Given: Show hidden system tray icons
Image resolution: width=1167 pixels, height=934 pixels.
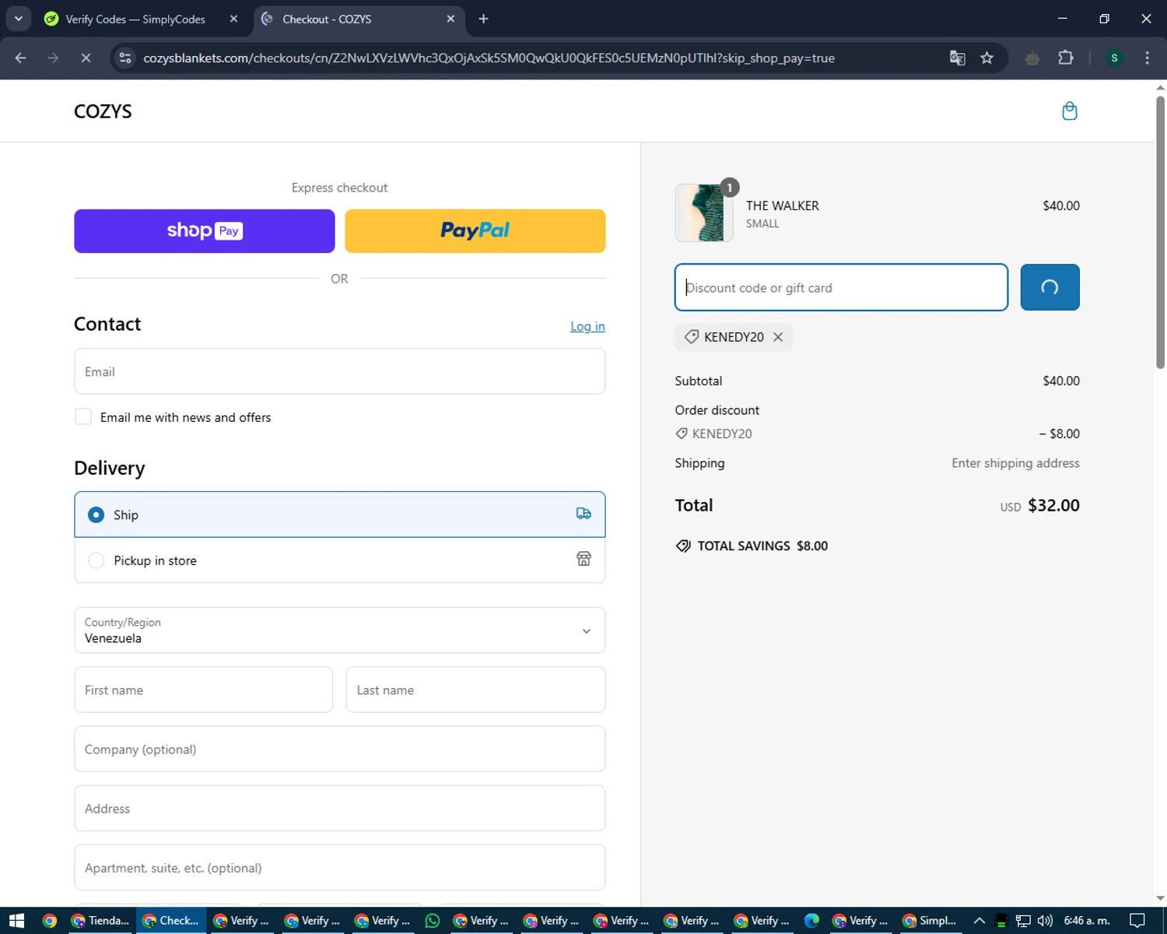Looking at the screenshot, I should pyautogui.click(x=980, y=921).
